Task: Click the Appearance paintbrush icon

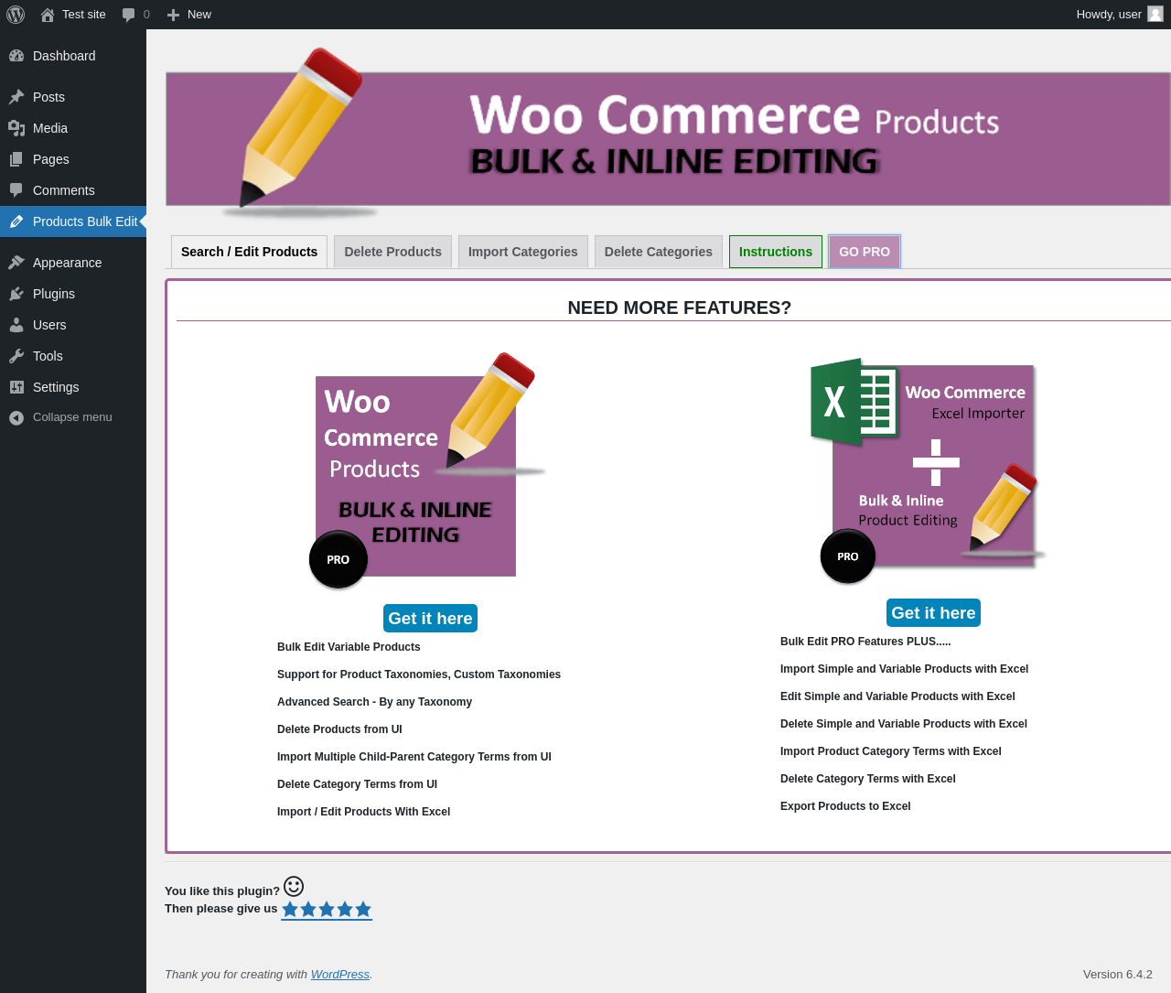Action: tap(16, 263)
